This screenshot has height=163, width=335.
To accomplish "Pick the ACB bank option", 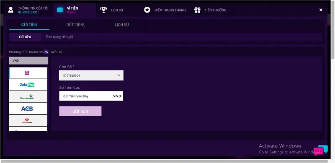I will tap(28, 109).
